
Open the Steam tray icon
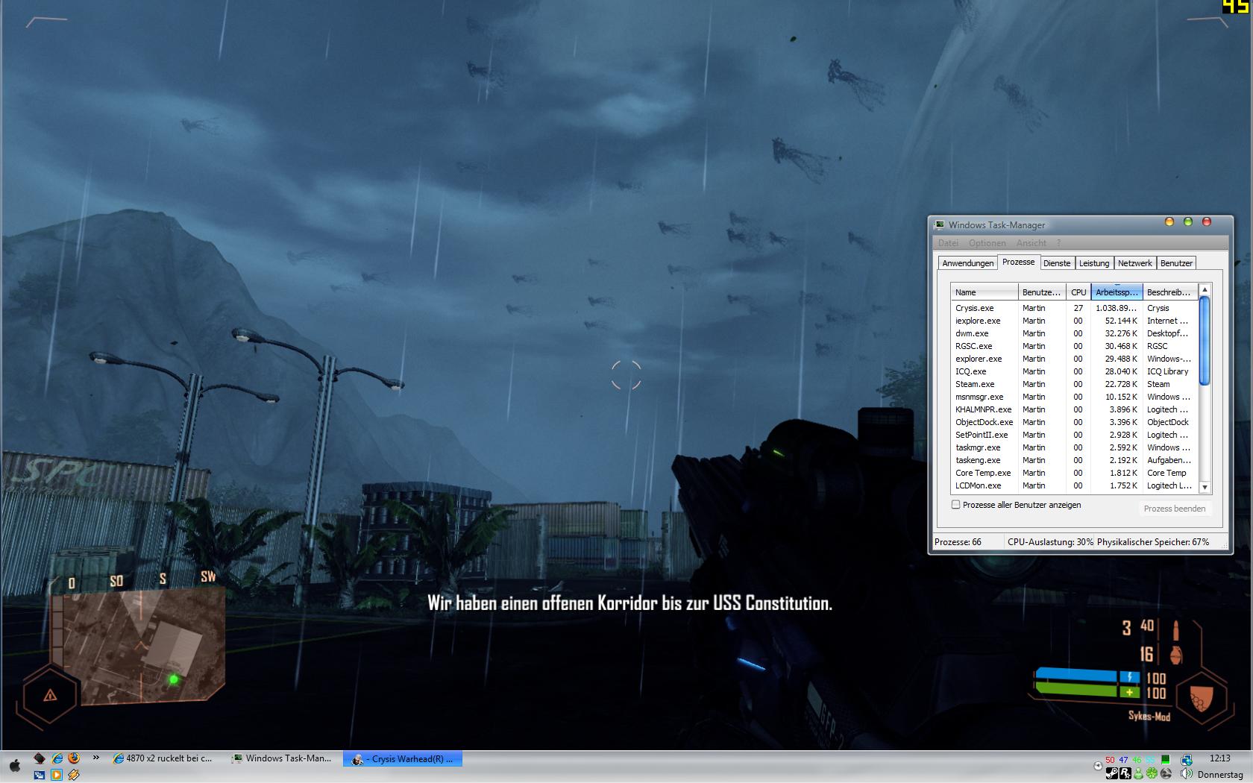coord(1112,773)
